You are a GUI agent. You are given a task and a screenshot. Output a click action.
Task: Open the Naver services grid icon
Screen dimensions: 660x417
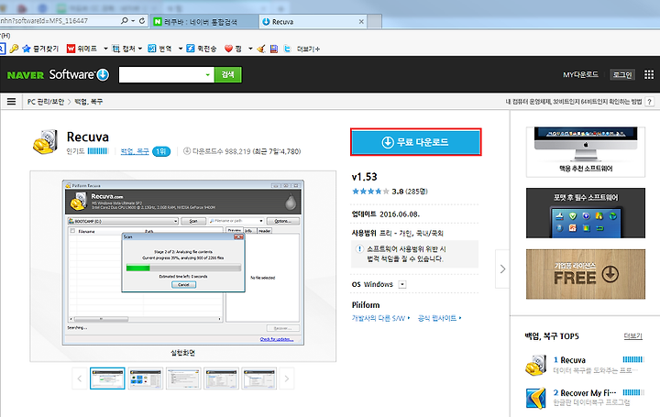649,74
